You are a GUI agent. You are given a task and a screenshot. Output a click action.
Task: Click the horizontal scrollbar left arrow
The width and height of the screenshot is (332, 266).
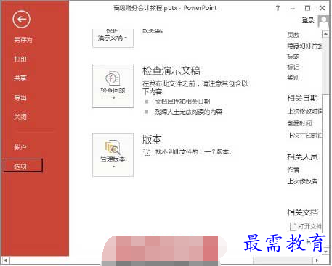pyautogui.click(x=5, y=260)
